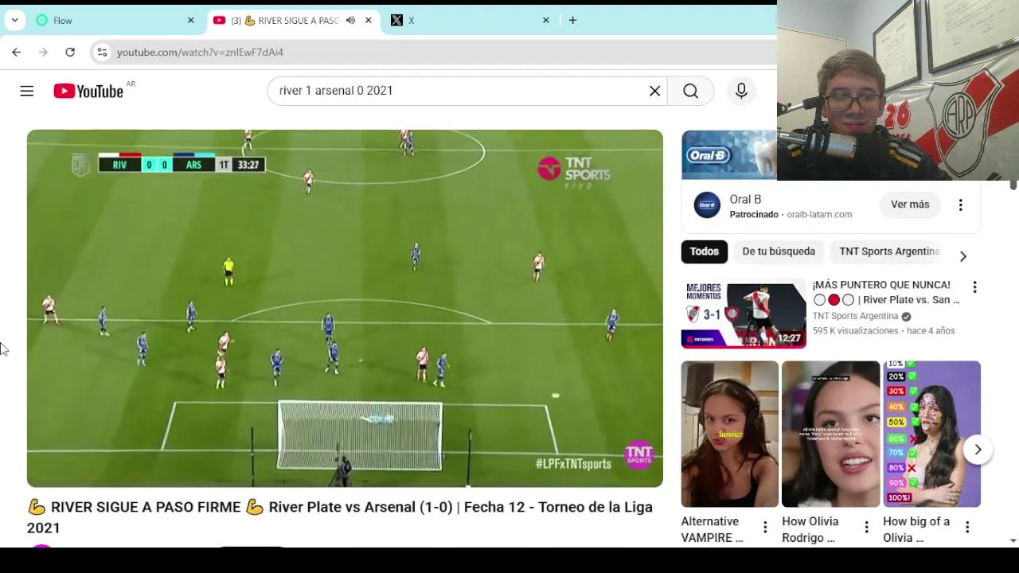This screenshot has height=573, width=1019.
Task: Click the page scrollbar down arrow
Action: 1013,540
